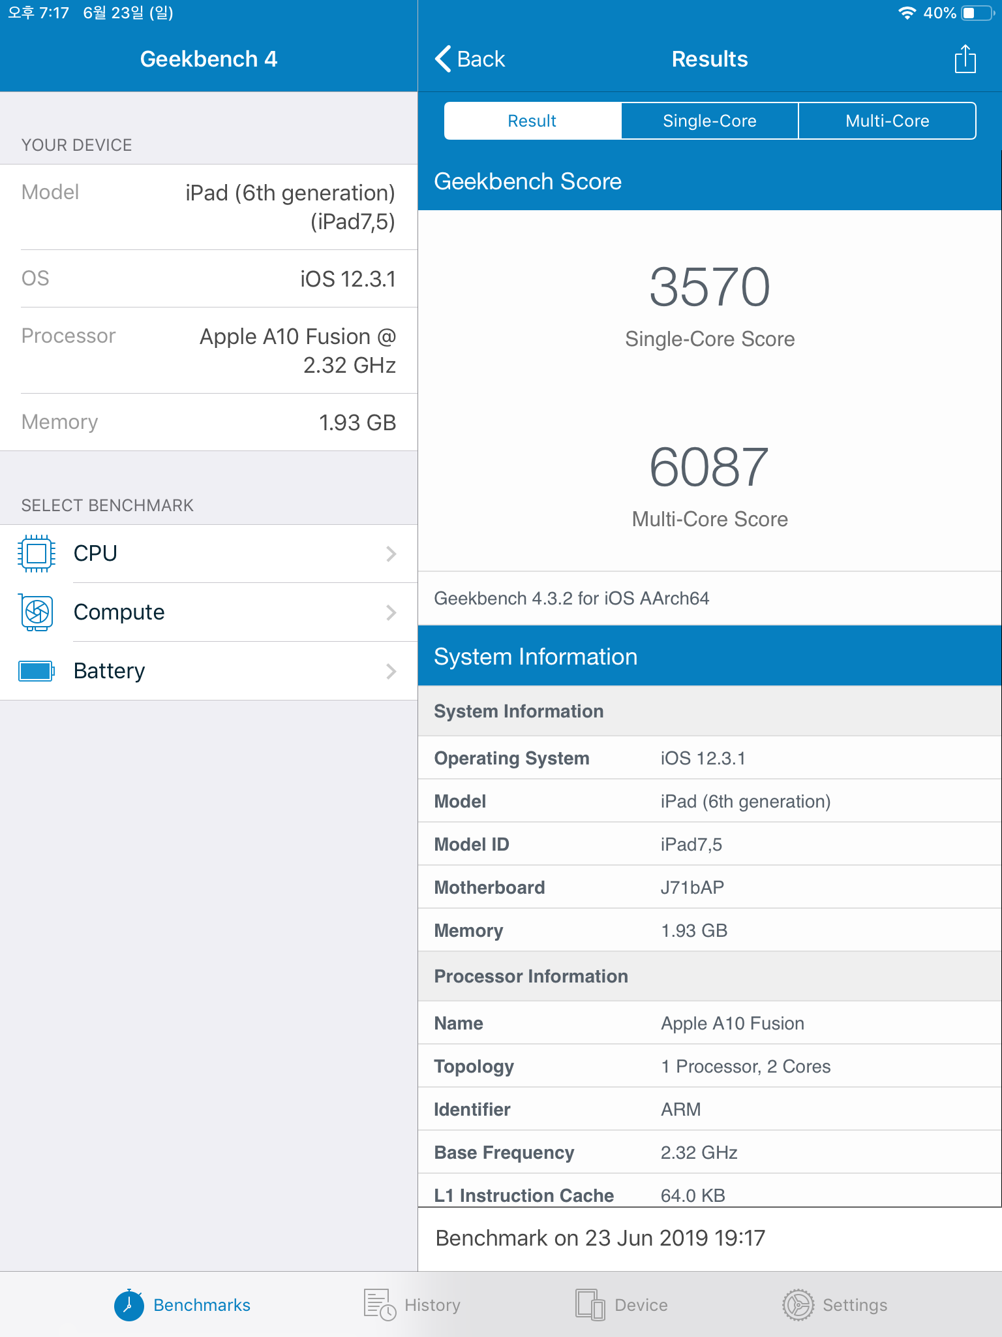Tap the battery indicator in status bar
This screenshot has height=1337, width=1002.
979,13
